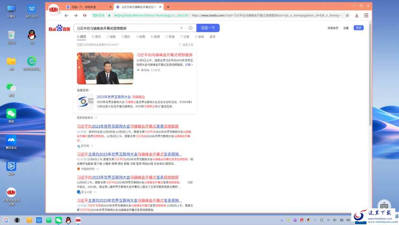Image resolution: width=399 pixels, height=225 pixels.
Task: Open the yellow folder desktop icon
Action: [11, 63]
